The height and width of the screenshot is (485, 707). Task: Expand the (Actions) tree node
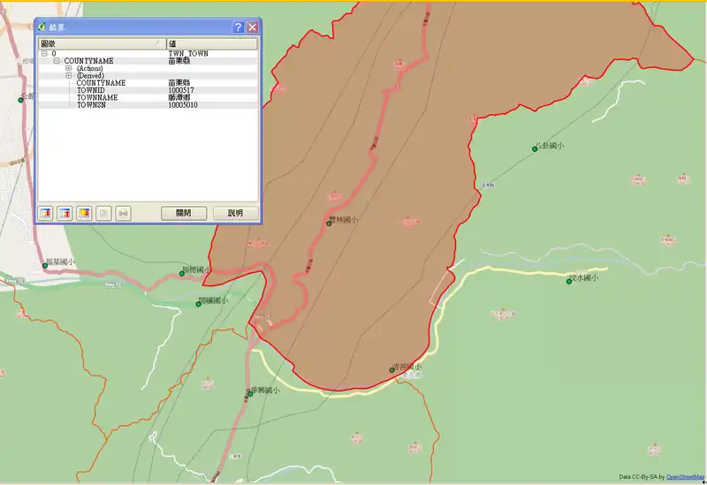point(69,68)
